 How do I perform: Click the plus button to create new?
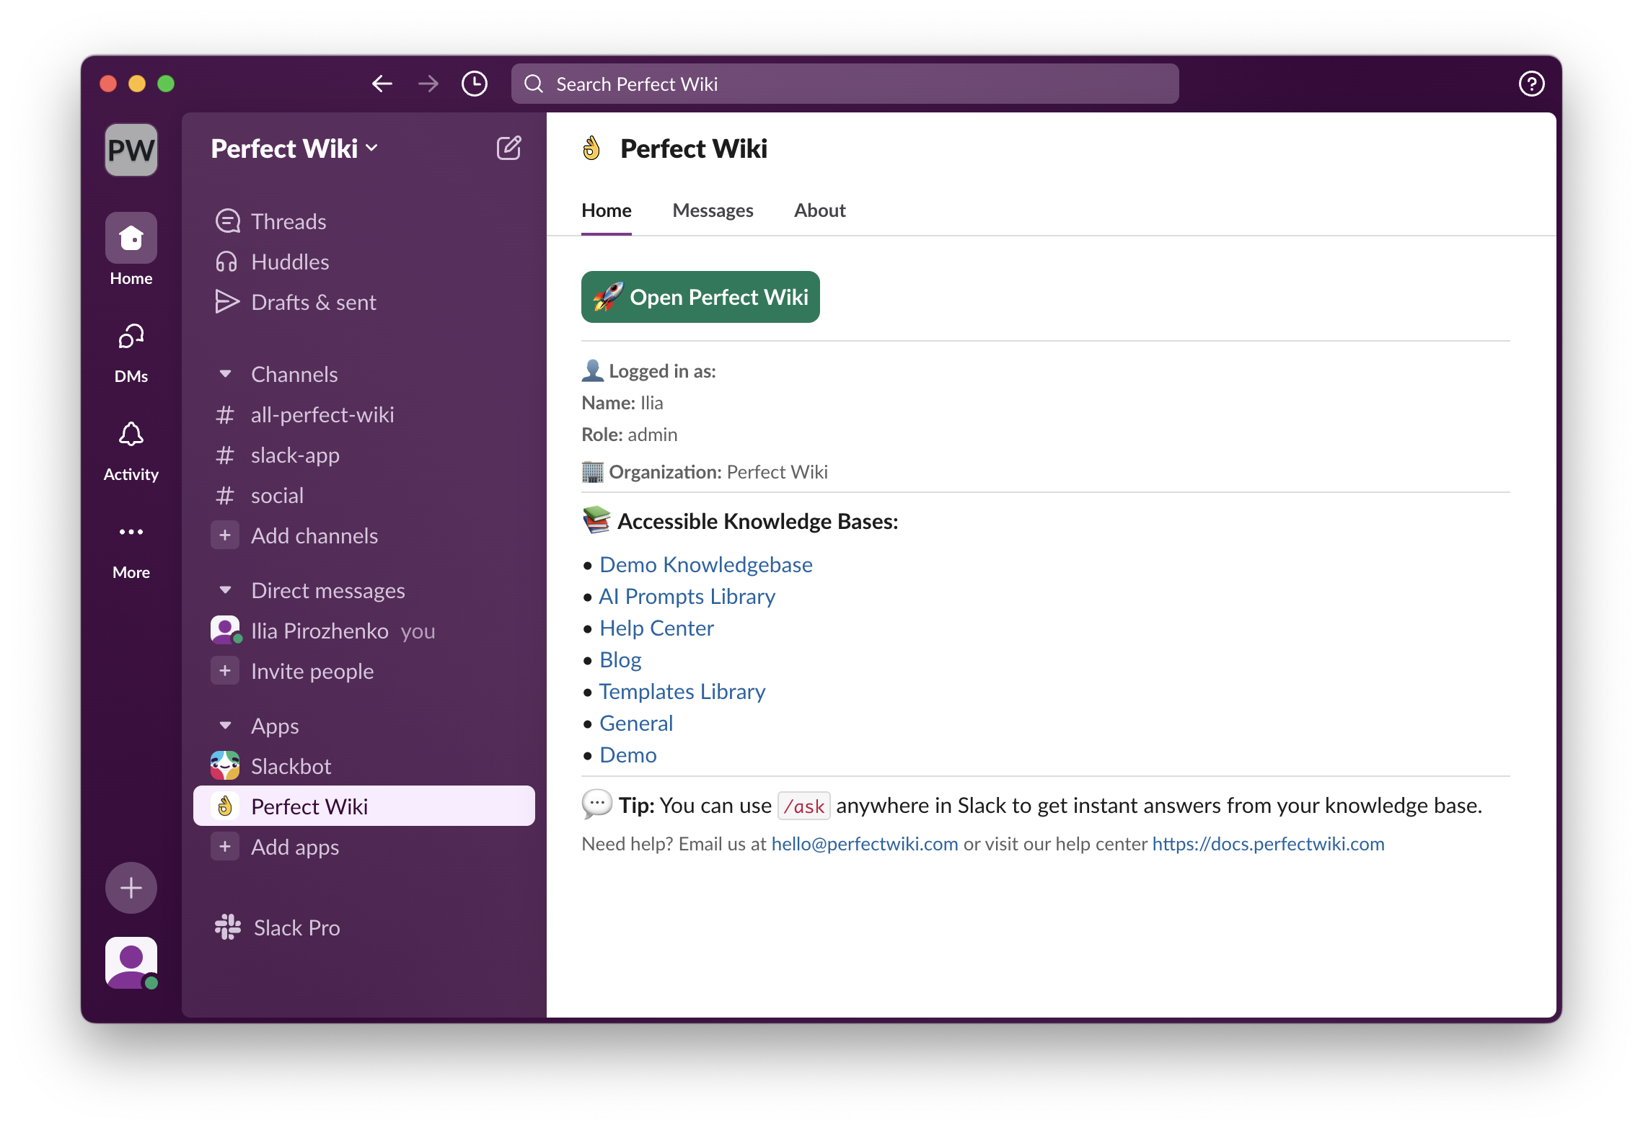(131, 888)
